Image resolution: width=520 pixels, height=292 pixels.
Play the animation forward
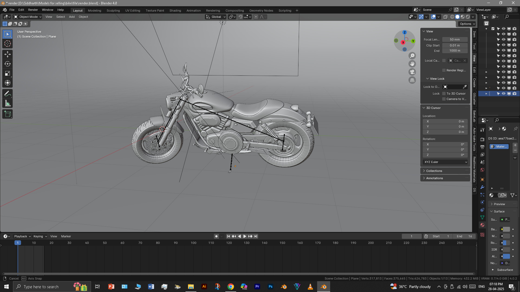coord(245,236)
